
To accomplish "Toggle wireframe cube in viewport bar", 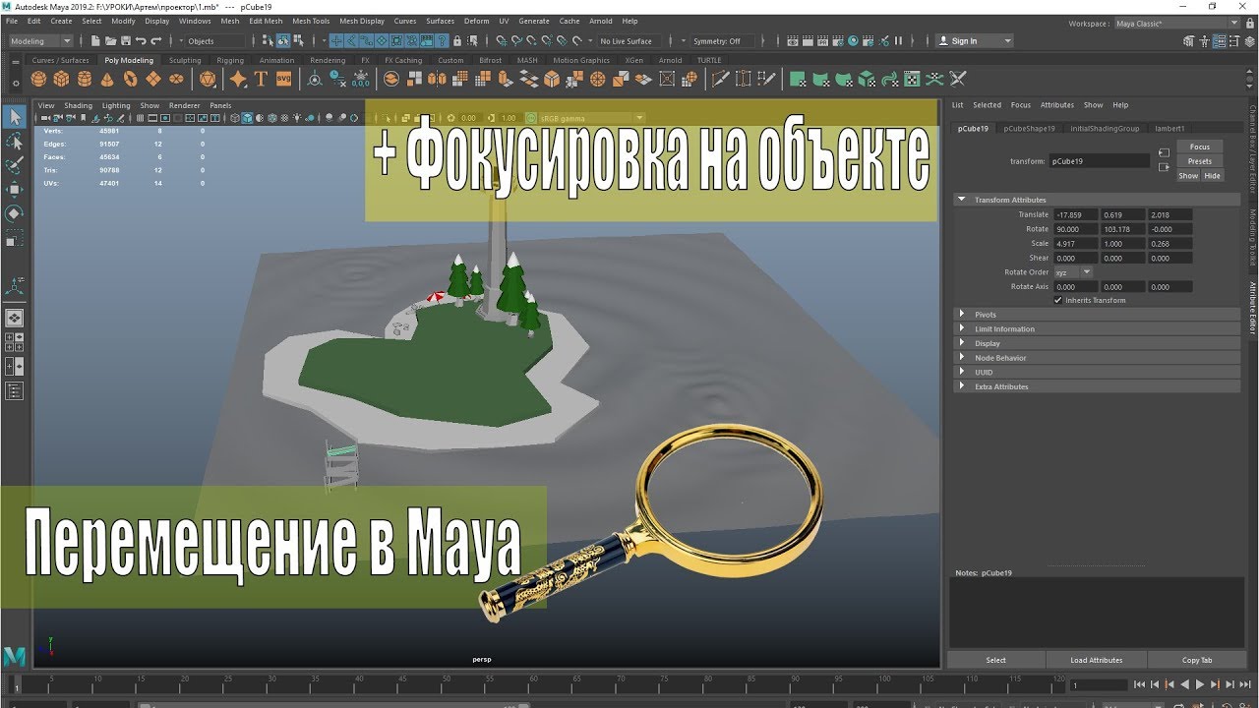I will 236,118.
